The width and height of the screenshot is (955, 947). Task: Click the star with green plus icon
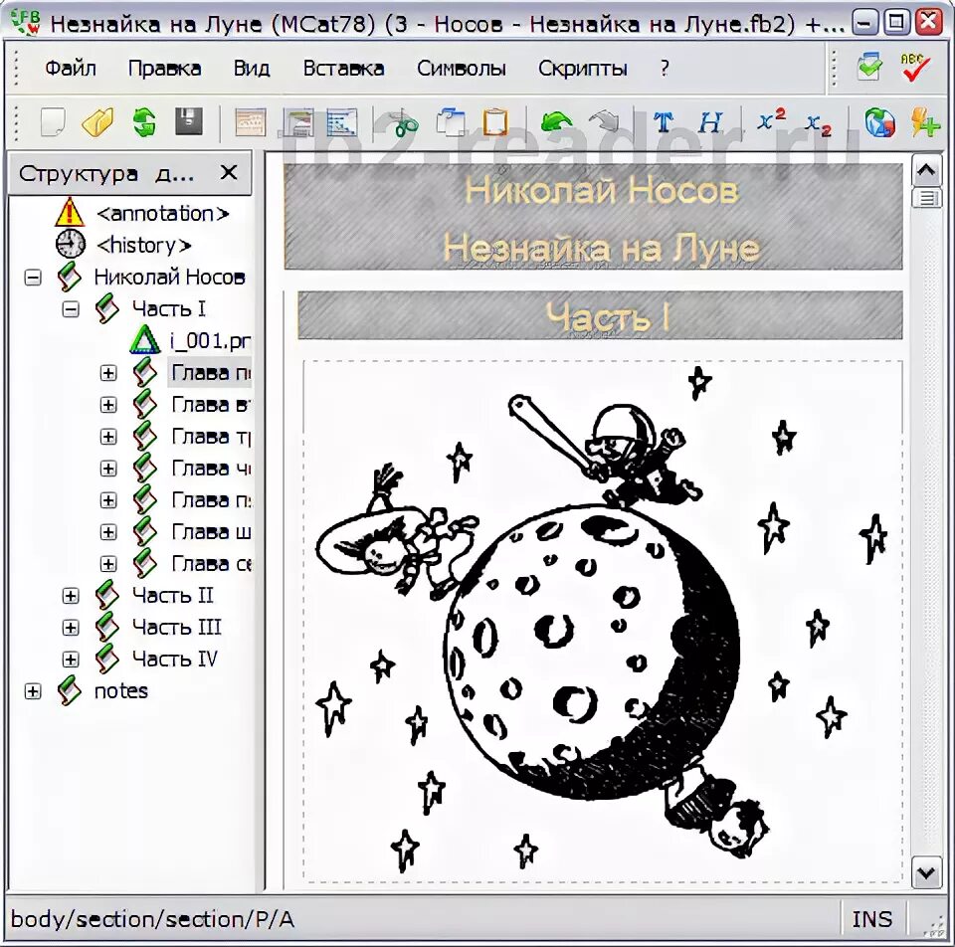925,121
